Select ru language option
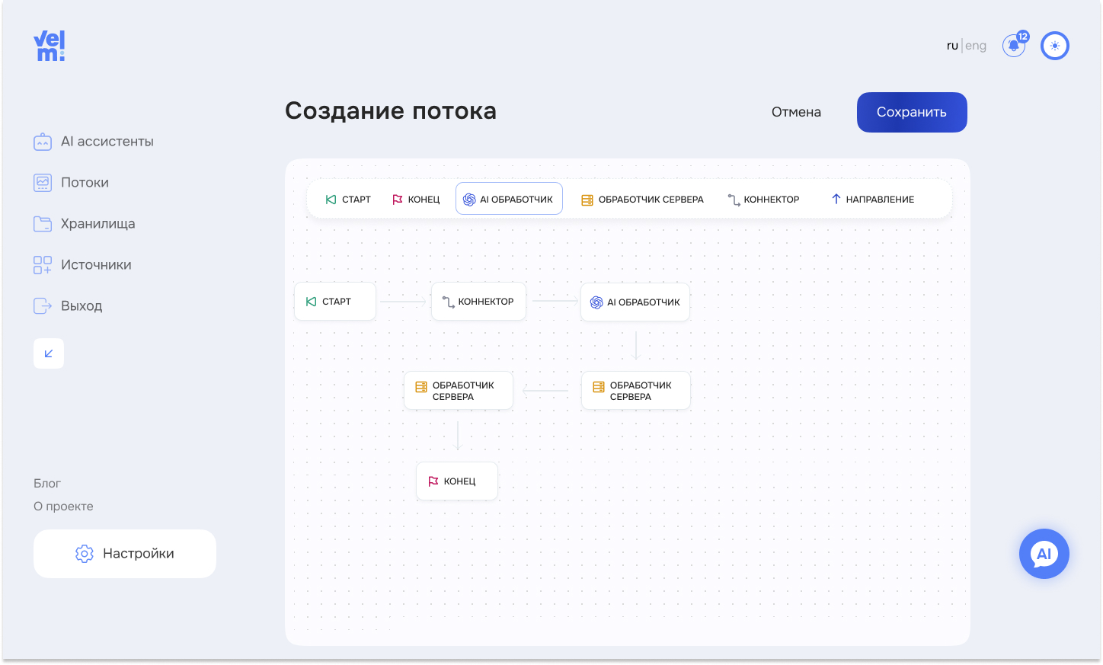The image size is (1103, 665). (x=951, y=46)
